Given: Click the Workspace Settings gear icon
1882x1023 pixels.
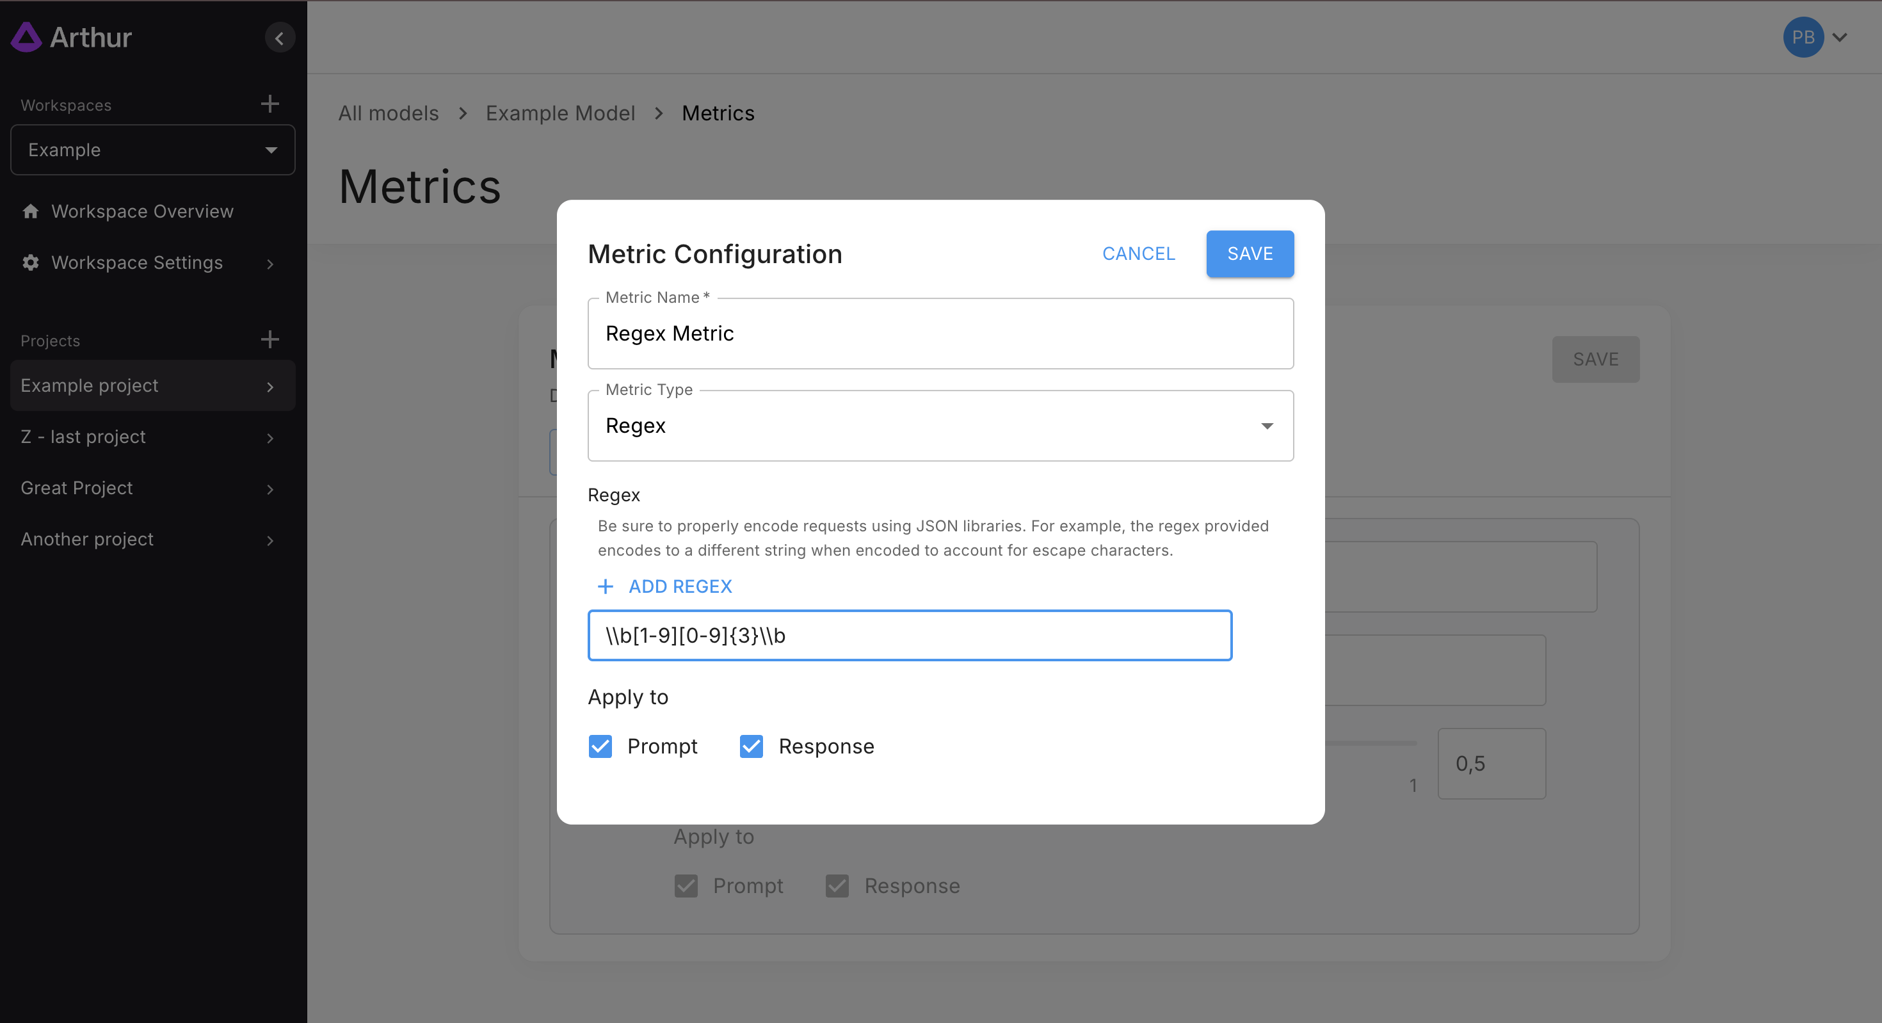Looking at the screenshot, I should click(x=31, y=263).
